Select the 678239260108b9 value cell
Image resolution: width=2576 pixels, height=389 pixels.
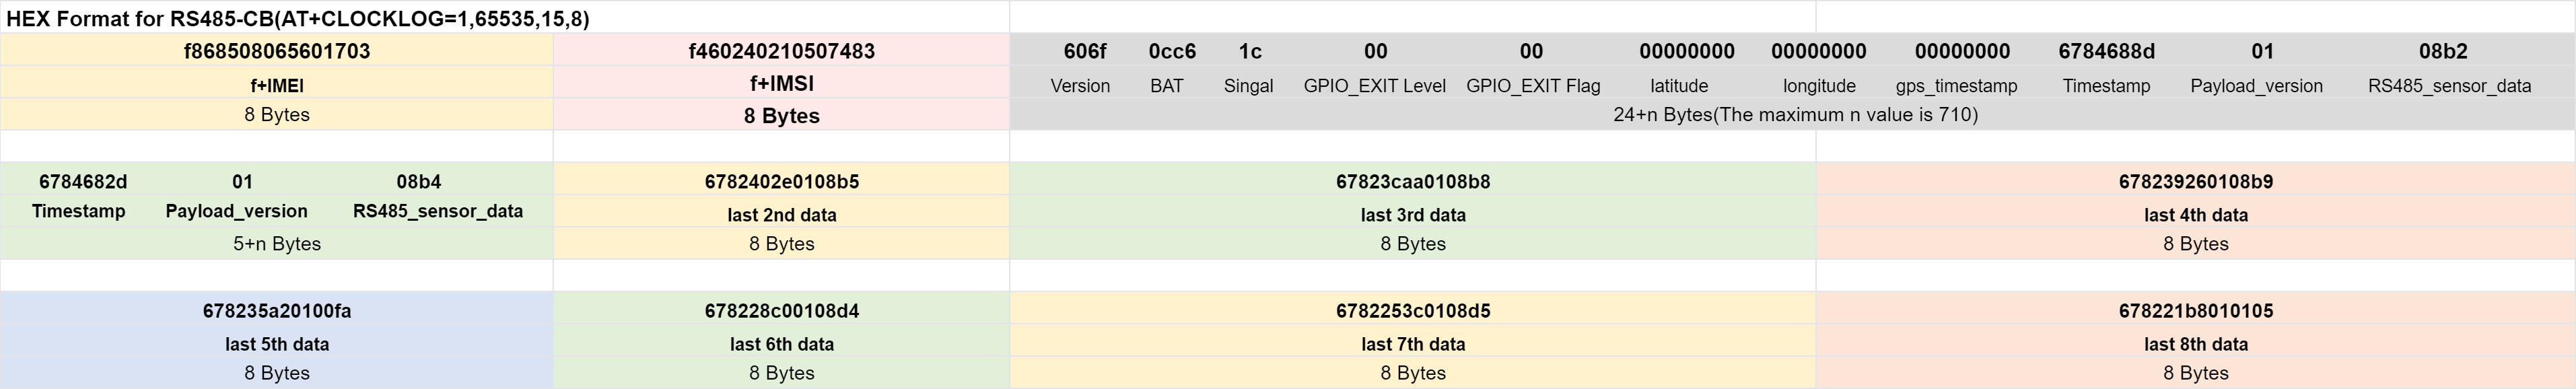[2195, 181]
